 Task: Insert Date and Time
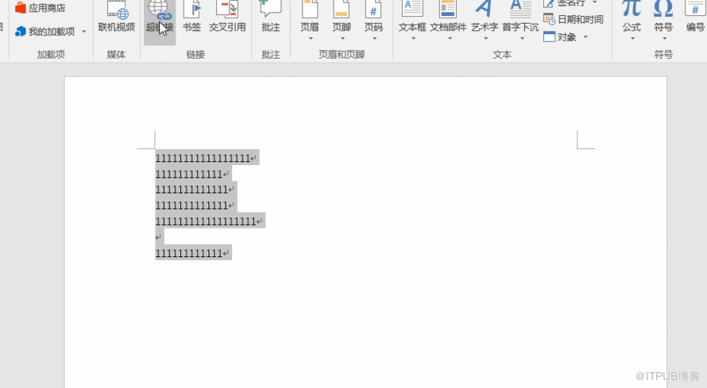(574, 19)
